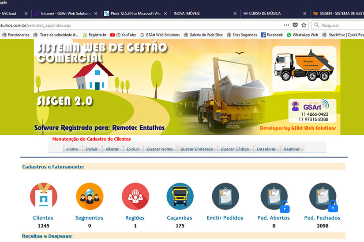
Task: Open the Segmentos icon
Action: (90, 196)
